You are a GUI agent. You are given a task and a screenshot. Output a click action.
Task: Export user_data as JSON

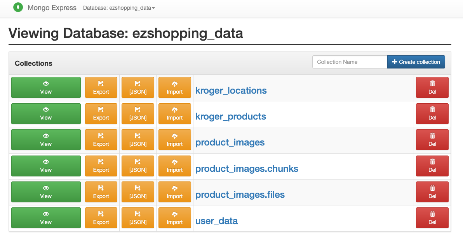tap(138, 218)
